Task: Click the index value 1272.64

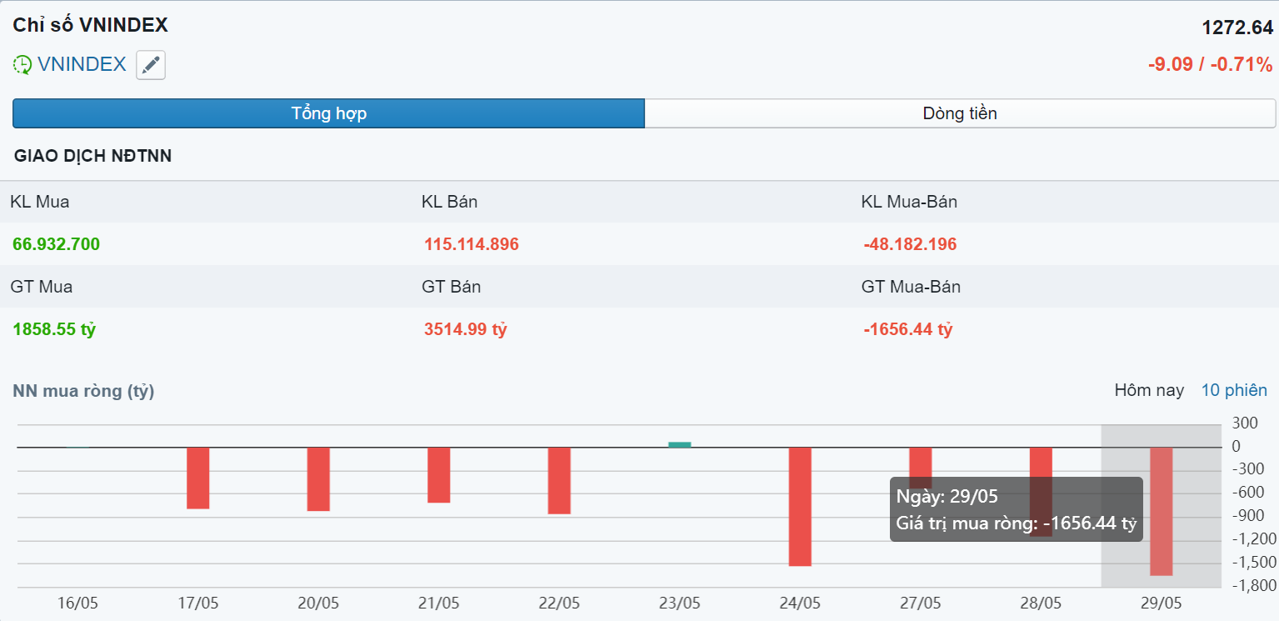Action: [x=1237, y=28]
